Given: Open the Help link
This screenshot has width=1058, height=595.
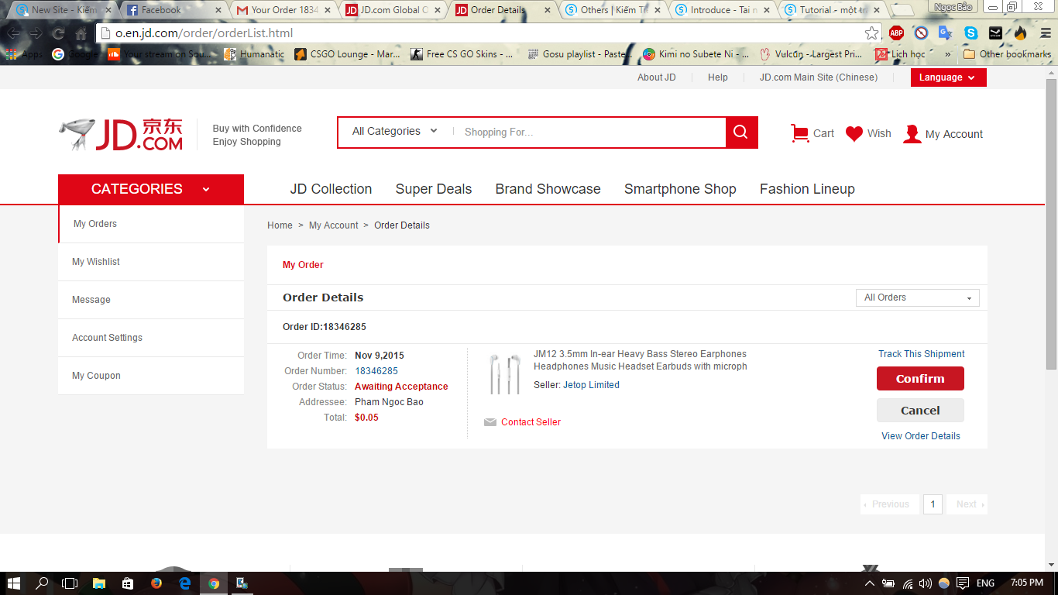Looking at the screenshot, I should pos(718,77).
